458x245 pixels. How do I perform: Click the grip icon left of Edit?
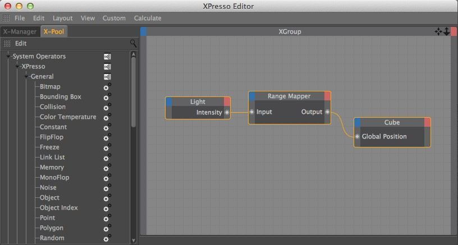click(7, 44)
